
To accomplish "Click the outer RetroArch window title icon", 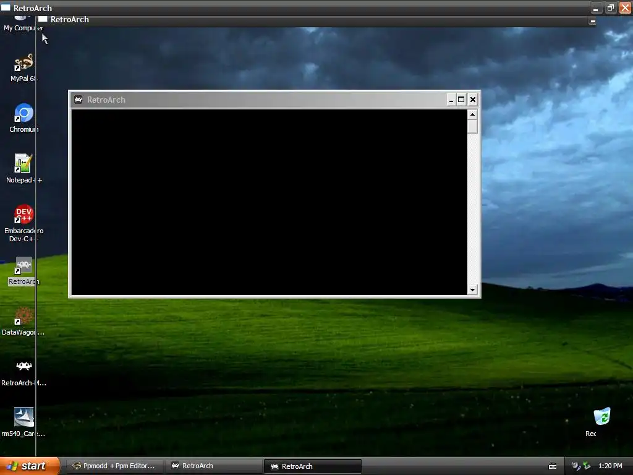I will [x=6, y=7].
